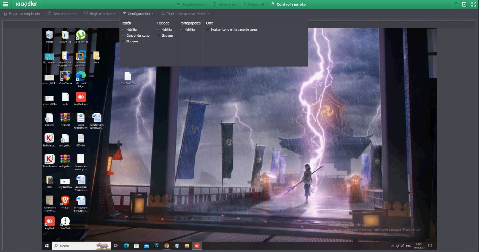Select the Transfer from Windows document icon

point(96,121)
